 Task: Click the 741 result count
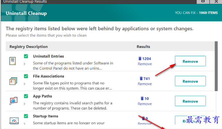pos(147,79)
